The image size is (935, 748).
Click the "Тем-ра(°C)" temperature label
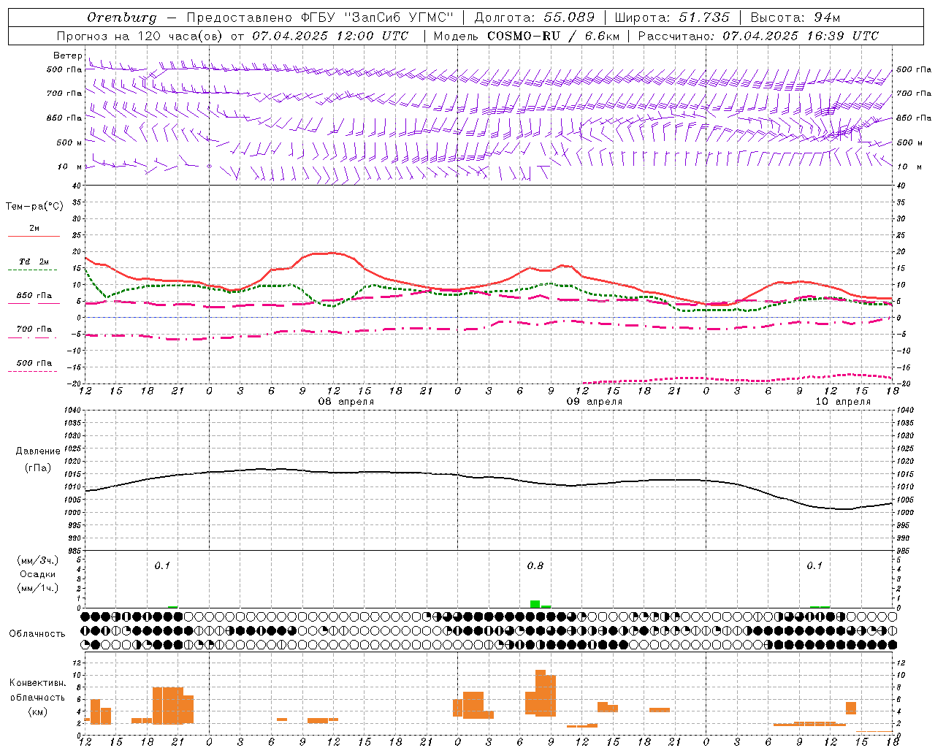(x=34, y=206)
